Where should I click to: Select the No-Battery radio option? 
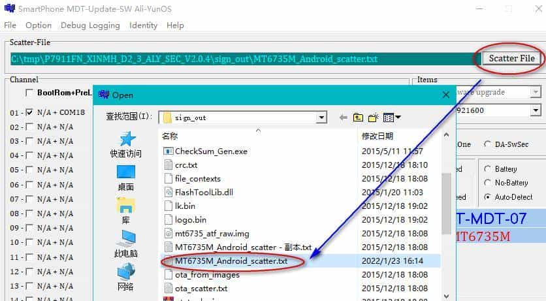pos(487,183)
